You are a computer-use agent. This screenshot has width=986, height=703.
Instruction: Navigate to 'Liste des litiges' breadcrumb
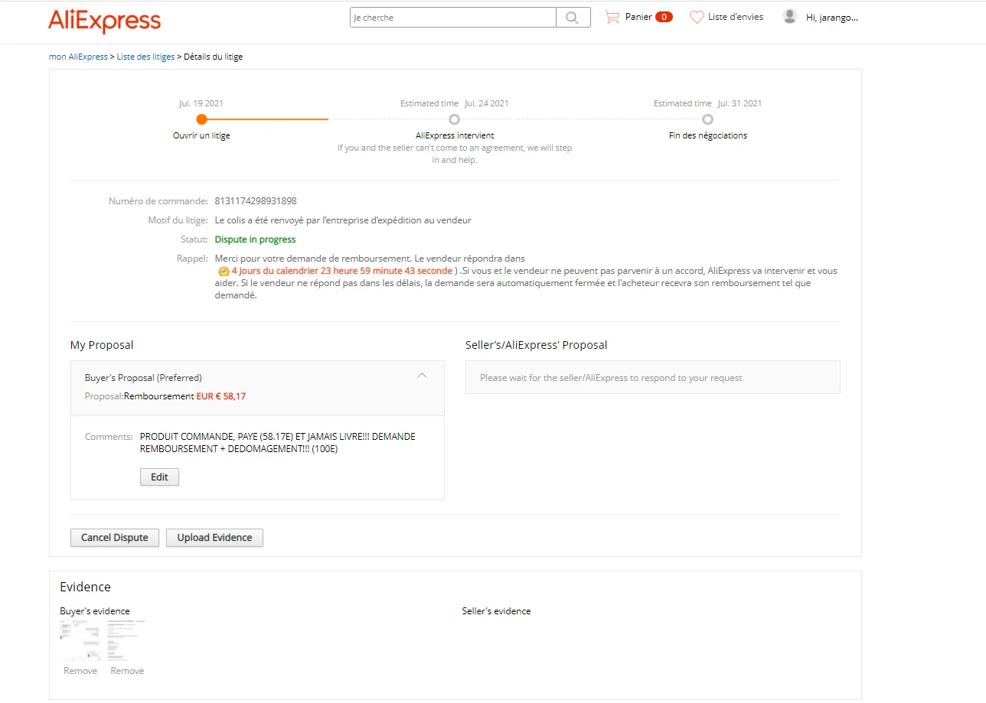point(145,57)
